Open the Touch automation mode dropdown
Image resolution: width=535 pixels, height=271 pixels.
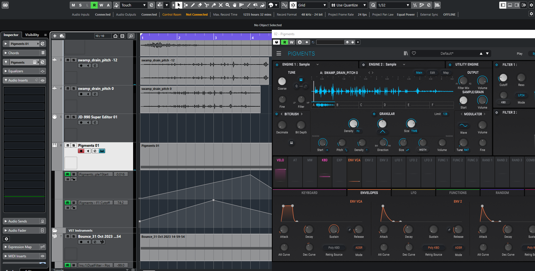134,5
